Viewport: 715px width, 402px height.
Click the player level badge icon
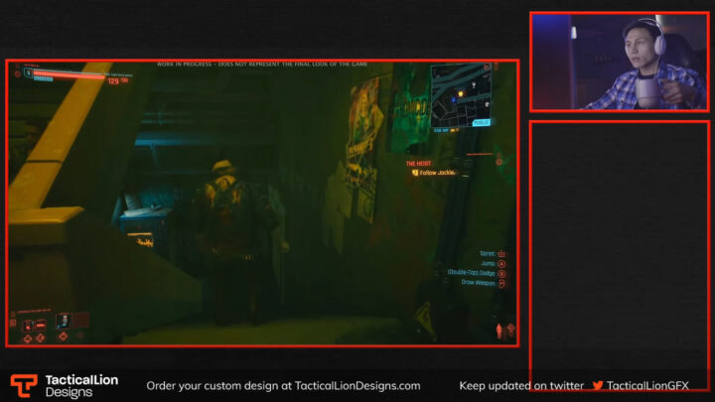(28, 72)
